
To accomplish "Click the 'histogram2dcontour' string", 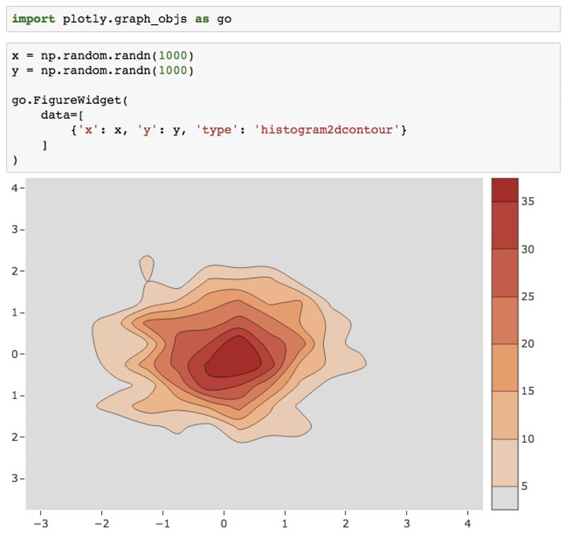I will 327,130.
